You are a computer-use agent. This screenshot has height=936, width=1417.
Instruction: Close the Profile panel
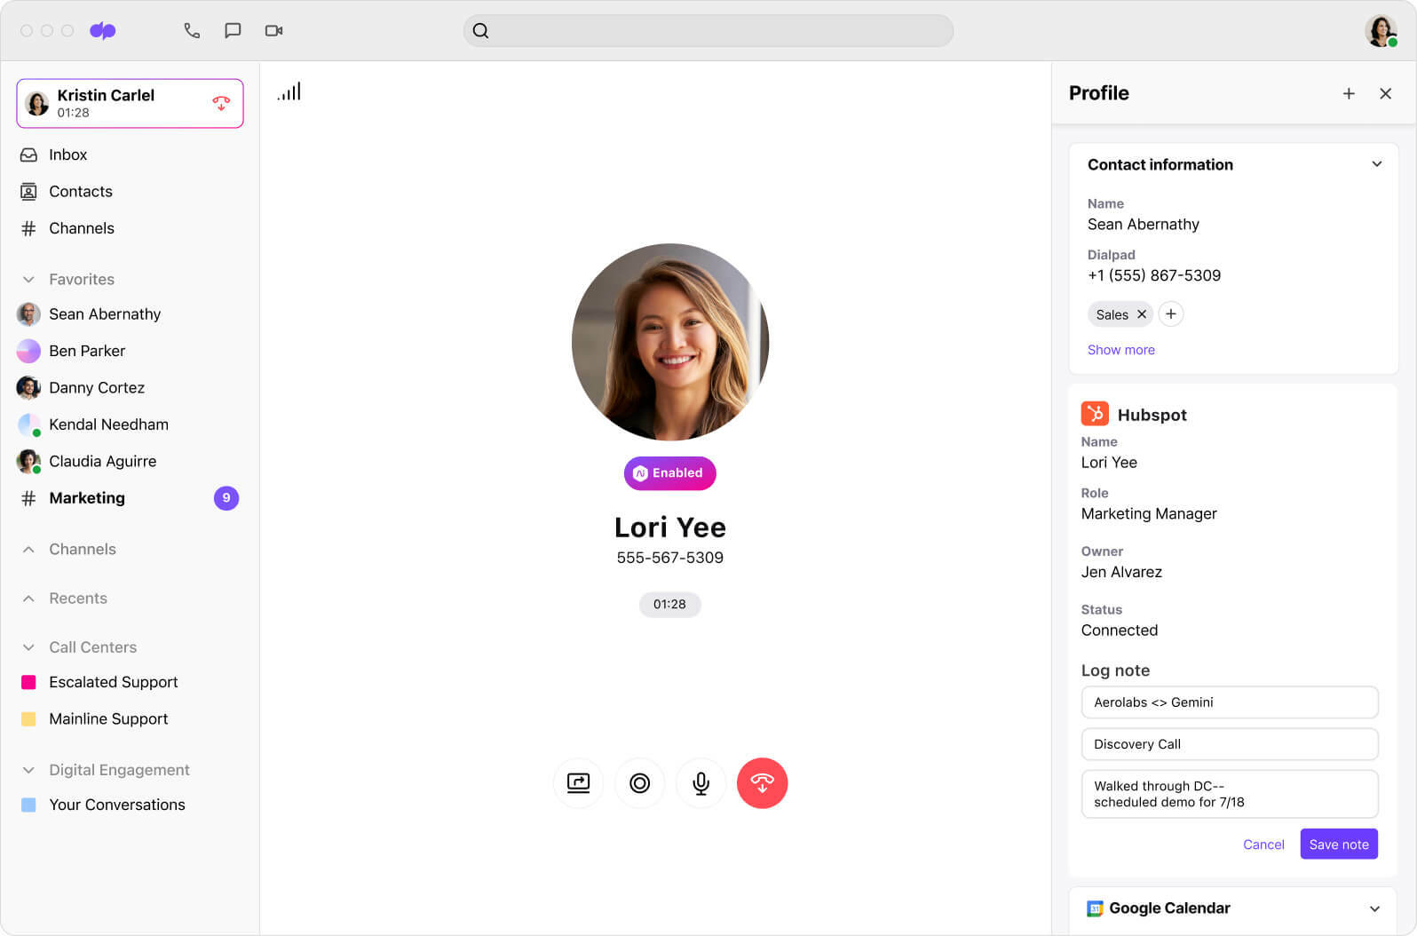pos(1385,93)
